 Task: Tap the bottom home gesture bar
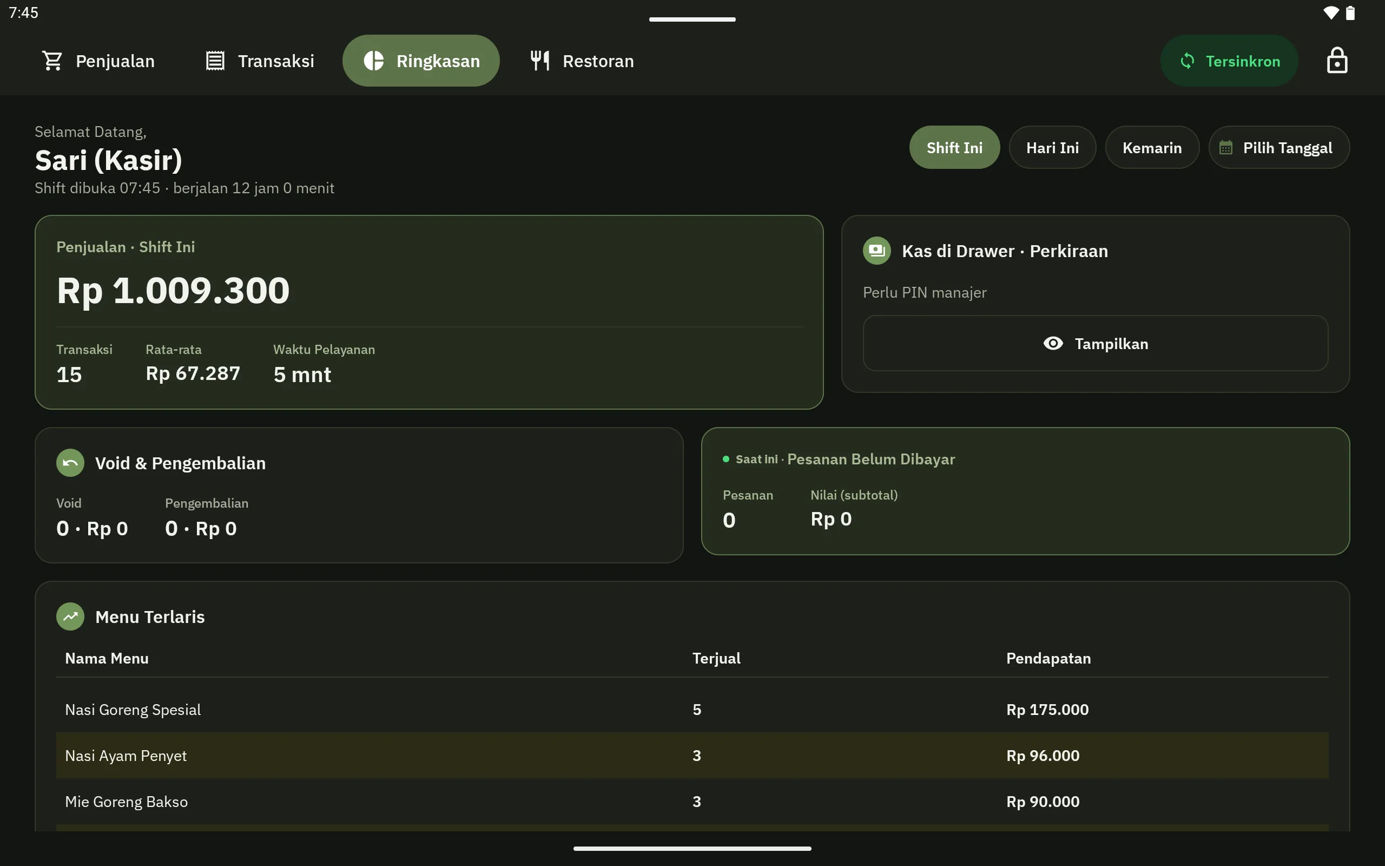pyautogui.click(x=692, y=848)
